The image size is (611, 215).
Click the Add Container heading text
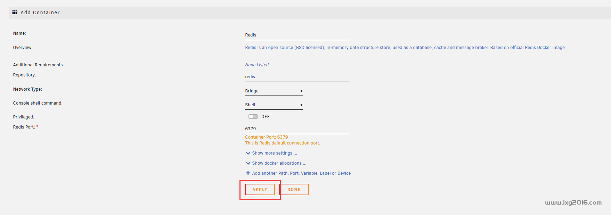click(x=40, y=13)
